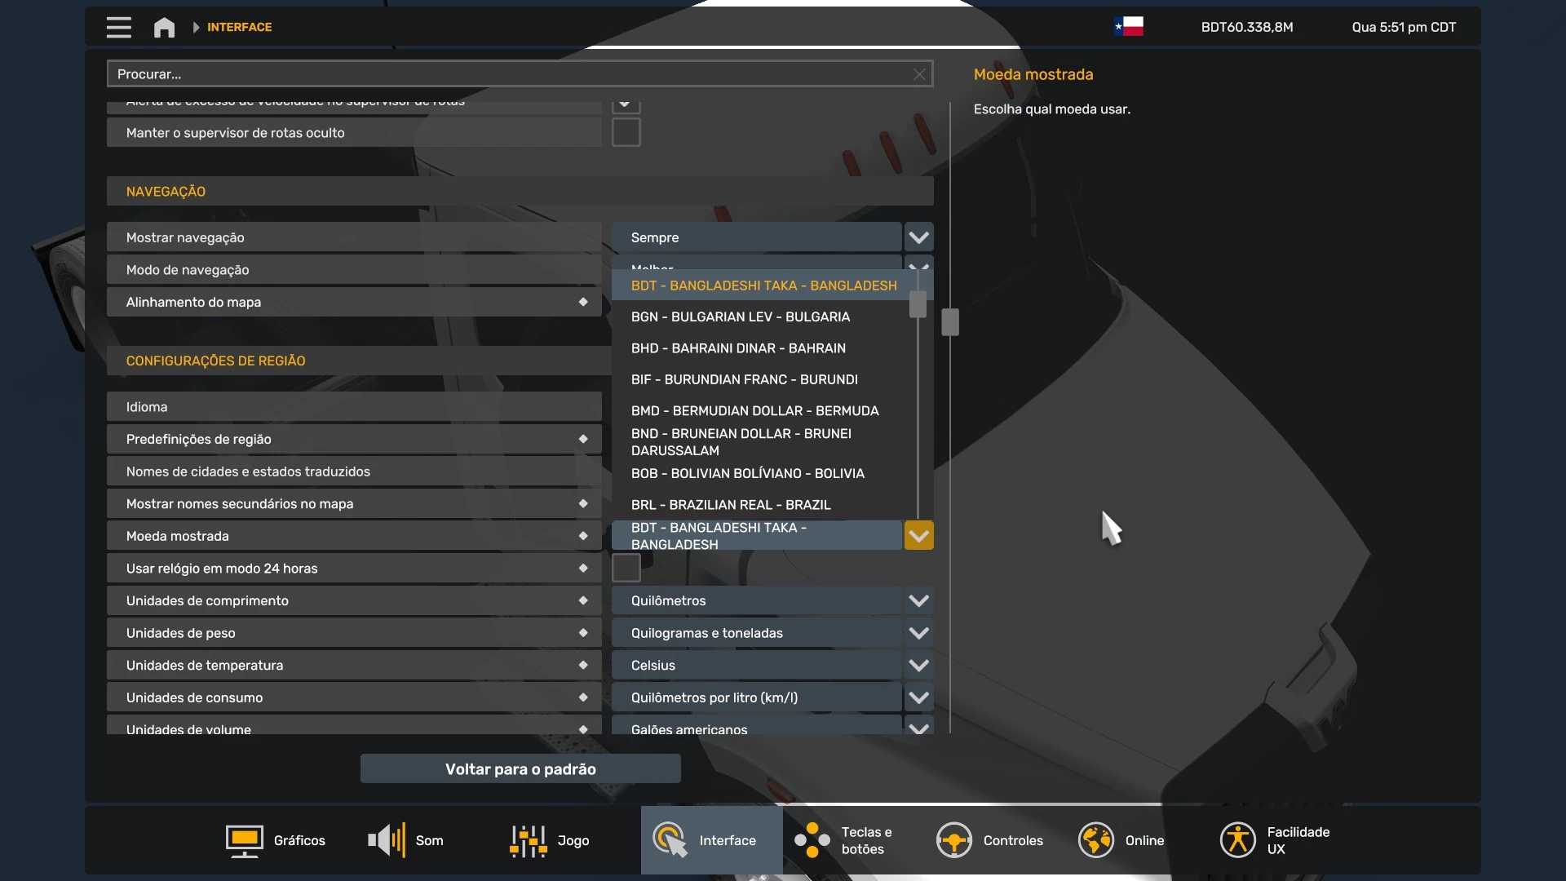Click the Texas flag icon
This screenshot has width=1566, height=881.
(x=1129, y=27)
